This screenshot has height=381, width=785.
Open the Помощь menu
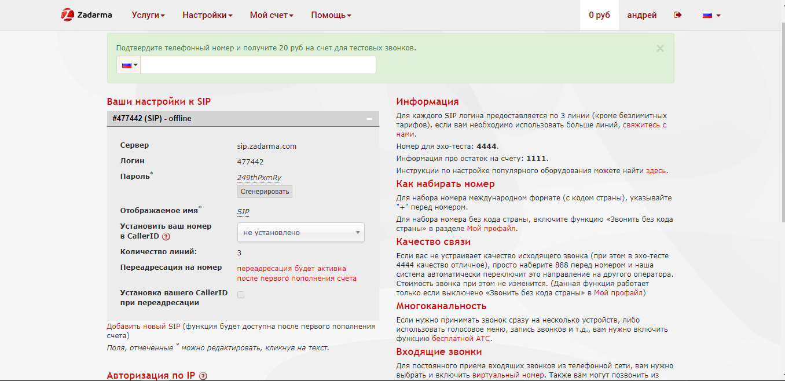(331, 15)
